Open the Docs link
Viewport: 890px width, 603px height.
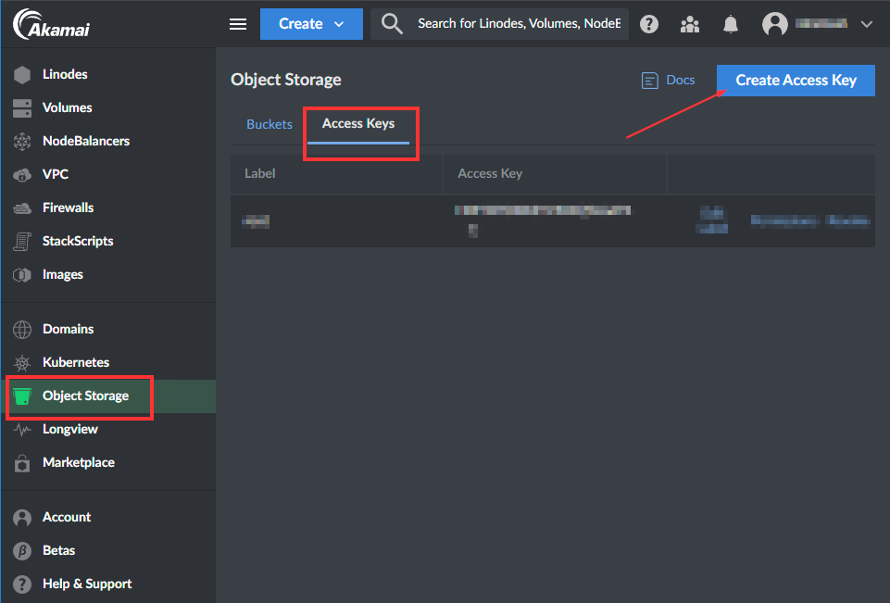tap(680, 80)
